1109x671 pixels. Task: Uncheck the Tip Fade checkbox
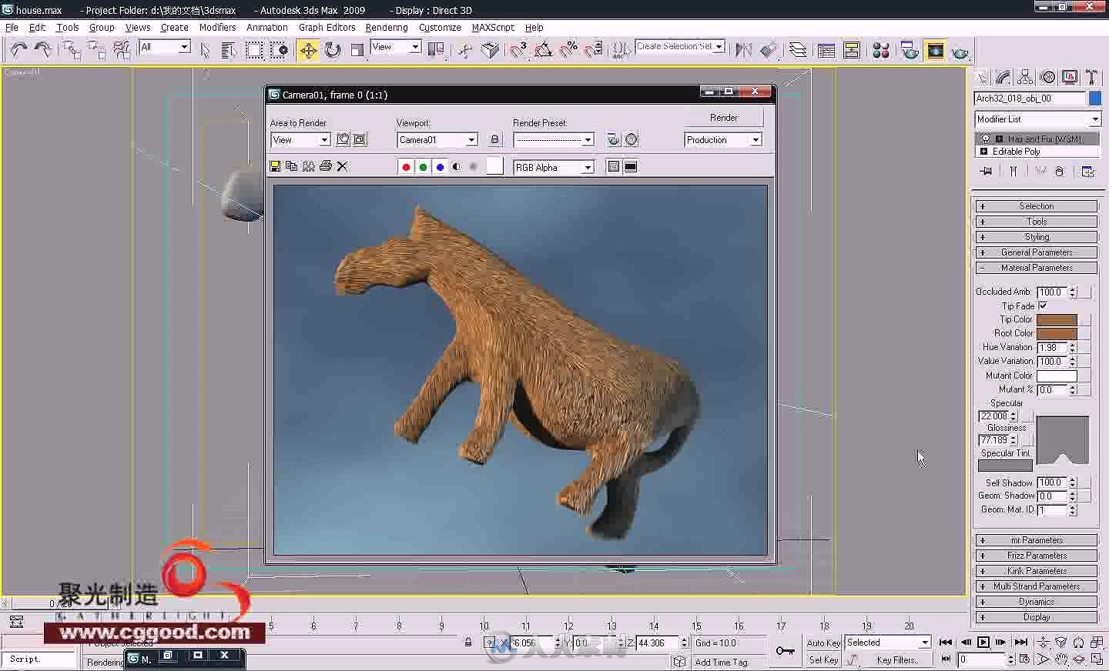click(1043, 305)
